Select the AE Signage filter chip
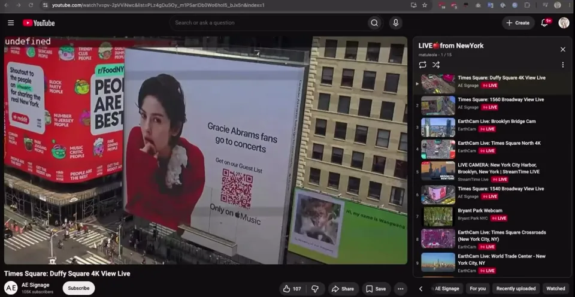575x297 pixels. pyautogui.click(x=447, y=289)
